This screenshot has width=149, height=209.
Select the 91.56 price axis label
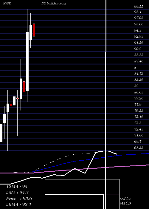pos(139,42)
